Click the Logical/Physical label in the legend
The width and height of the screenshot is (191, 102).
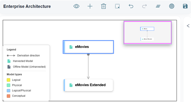point(21,90)
